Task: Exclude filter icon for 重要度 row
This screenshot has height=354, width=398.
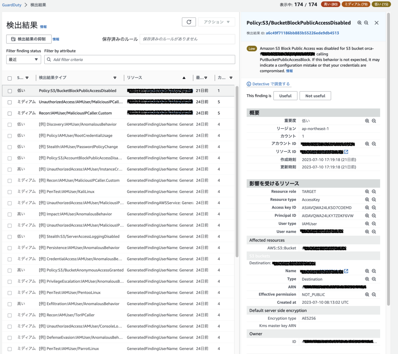Action: pos(374,121)
